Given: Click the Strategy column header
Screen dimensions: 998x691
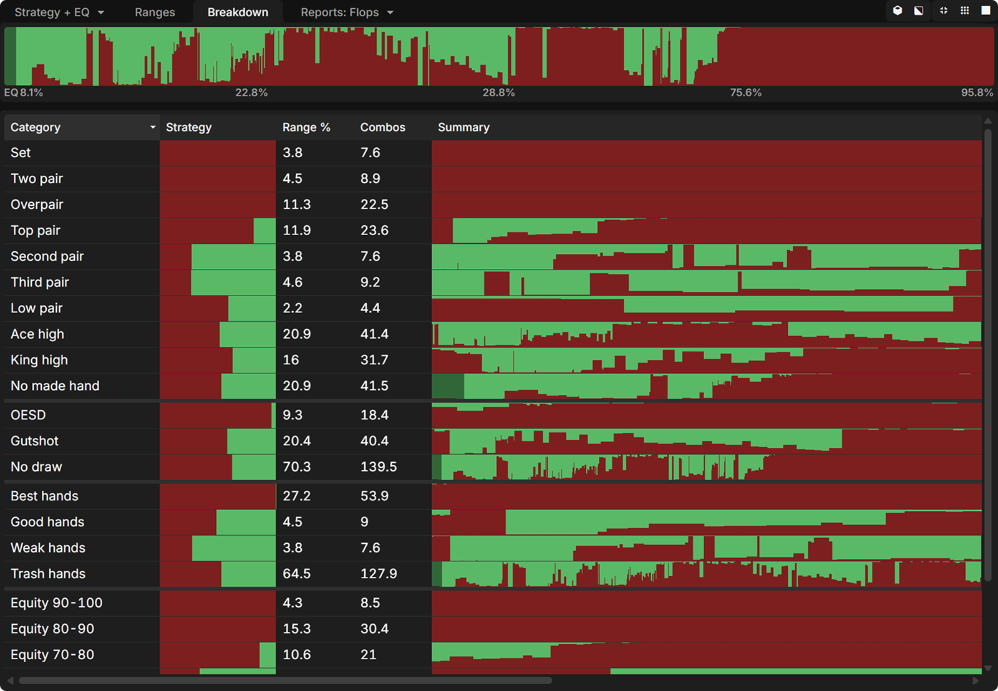Looking at the screenshot, I should click(188, 127).
